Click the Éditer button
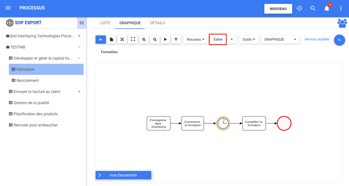 pos(218,39)
